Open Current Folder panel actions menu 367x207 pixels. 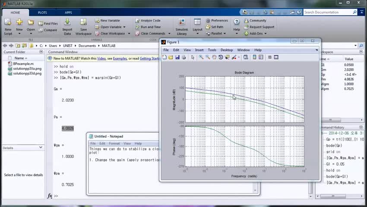coord(41,52)
